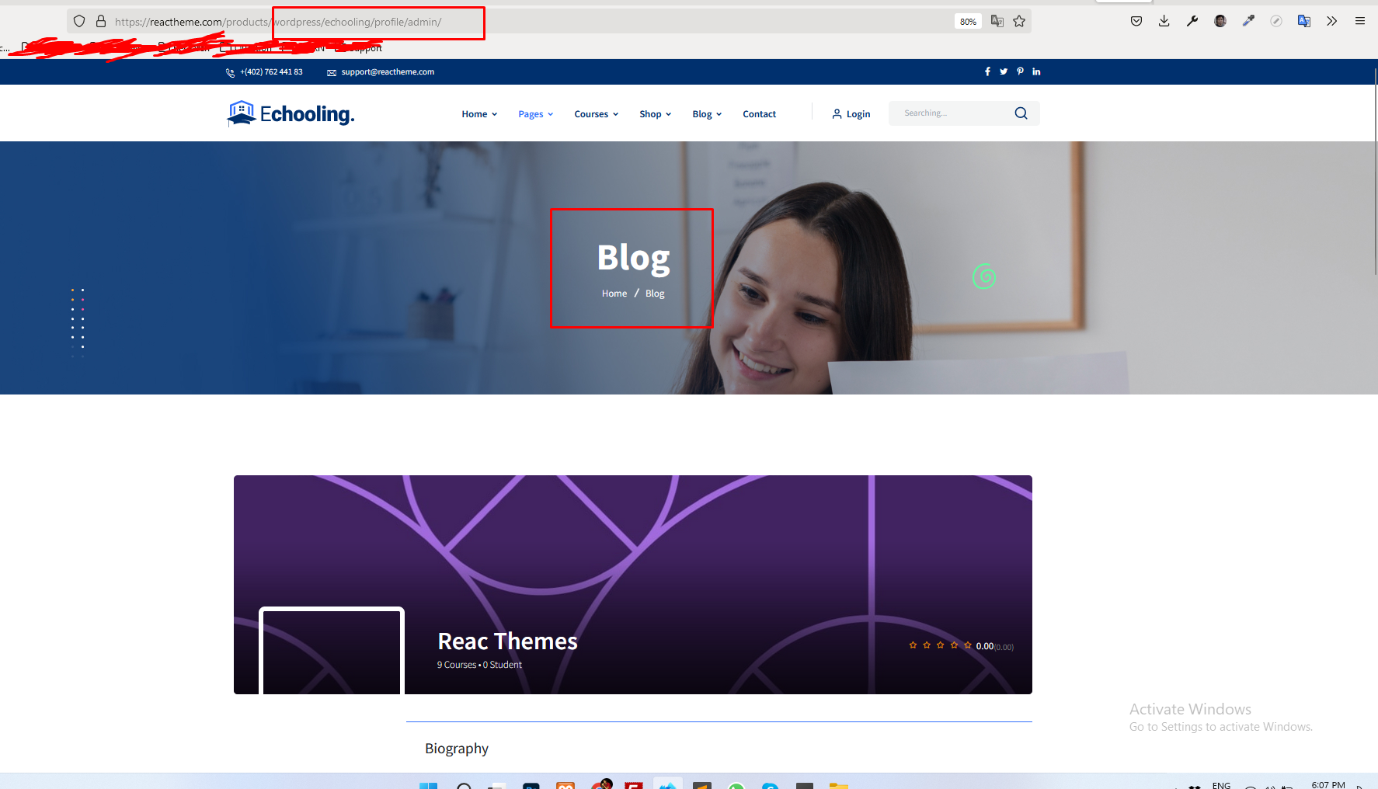The height and width of the screenshot is (789, 1378).
Task: Show more tools via double chevron
Action: 1332,21
